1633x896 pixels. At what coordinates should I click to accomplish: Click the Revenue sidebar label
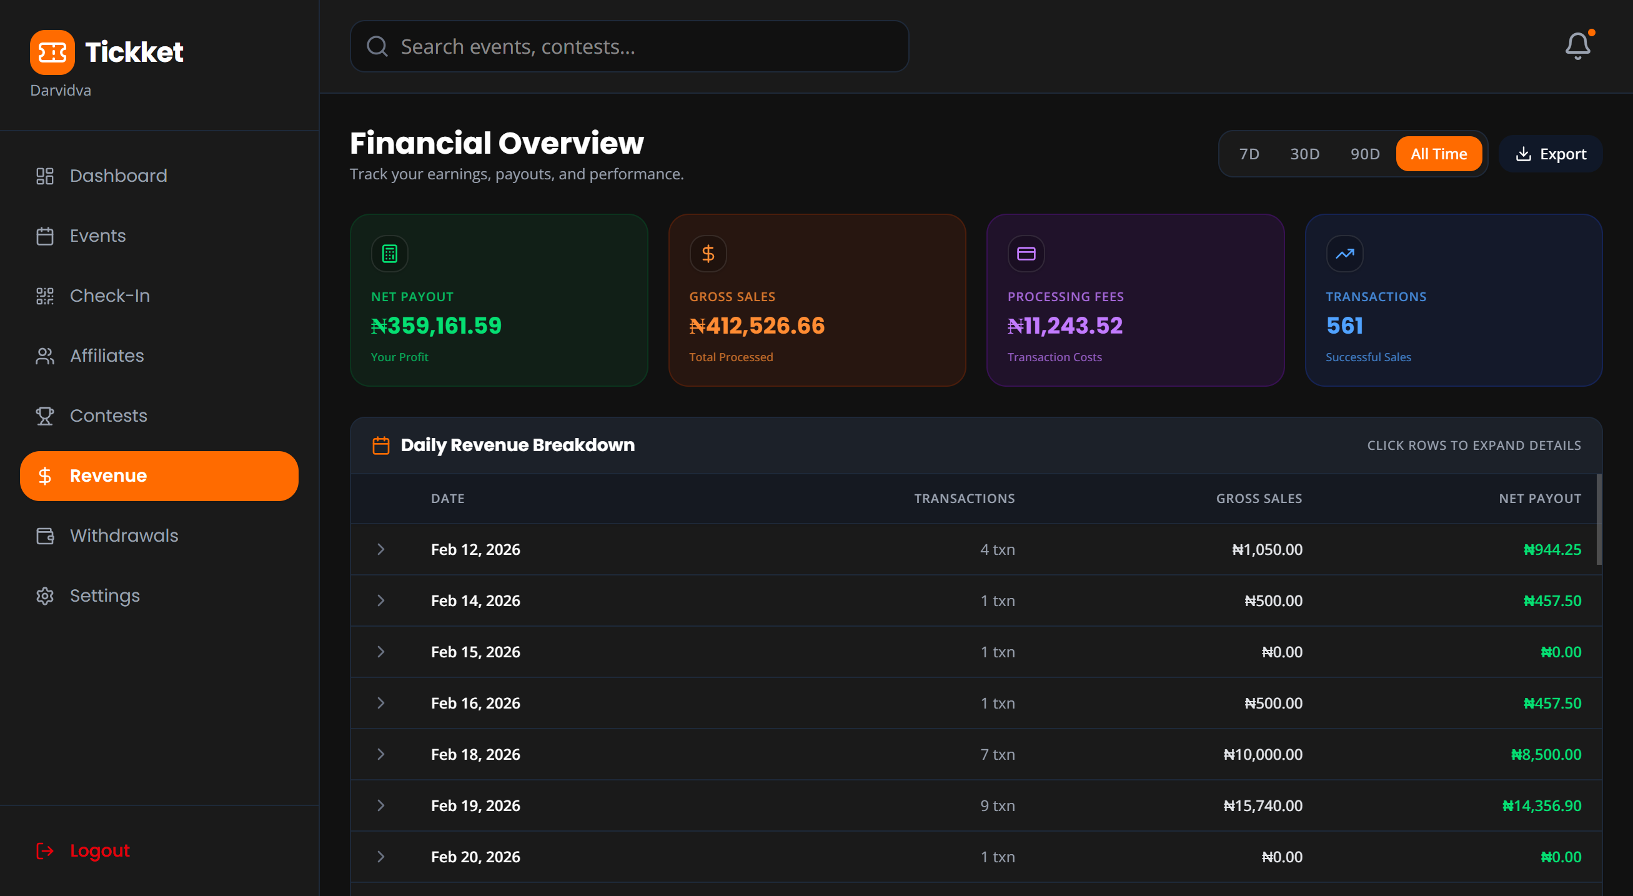tap(109, 475)
